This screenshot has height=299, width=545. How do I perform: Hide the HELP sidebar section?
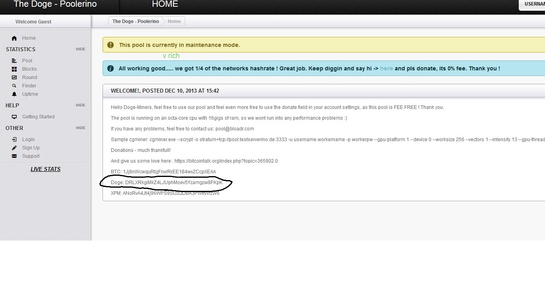(81, 105)
